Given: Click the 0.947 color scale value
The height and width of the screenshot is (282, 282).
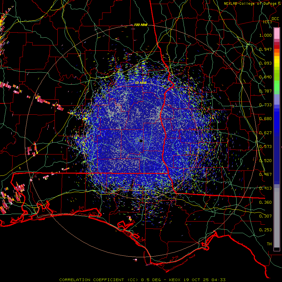Looking at the screenshot, I should pos(265,49).
